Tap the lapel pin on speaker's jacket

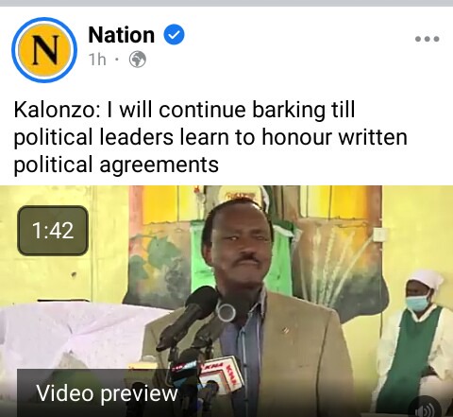[x=285, y=330]
